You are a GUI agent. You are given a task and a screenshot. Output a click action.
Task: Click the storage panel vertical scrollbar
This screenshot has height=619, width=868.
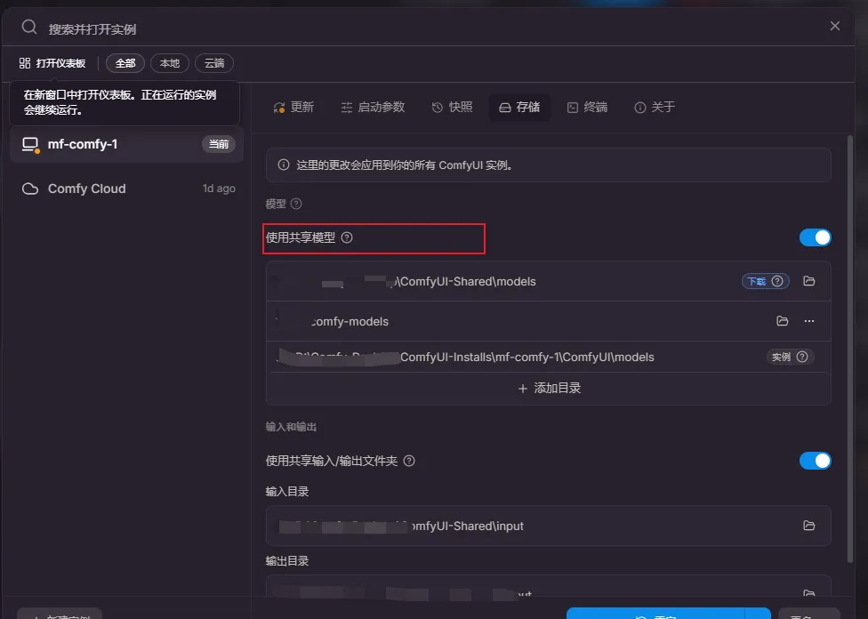tap(850, 349)
